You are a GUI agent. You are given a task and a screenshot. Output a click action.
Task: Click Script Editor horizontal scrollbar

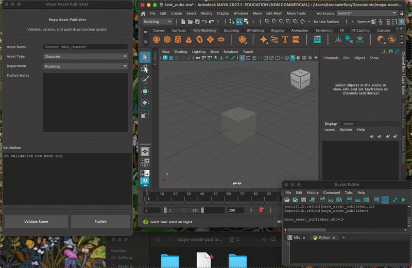306,230
